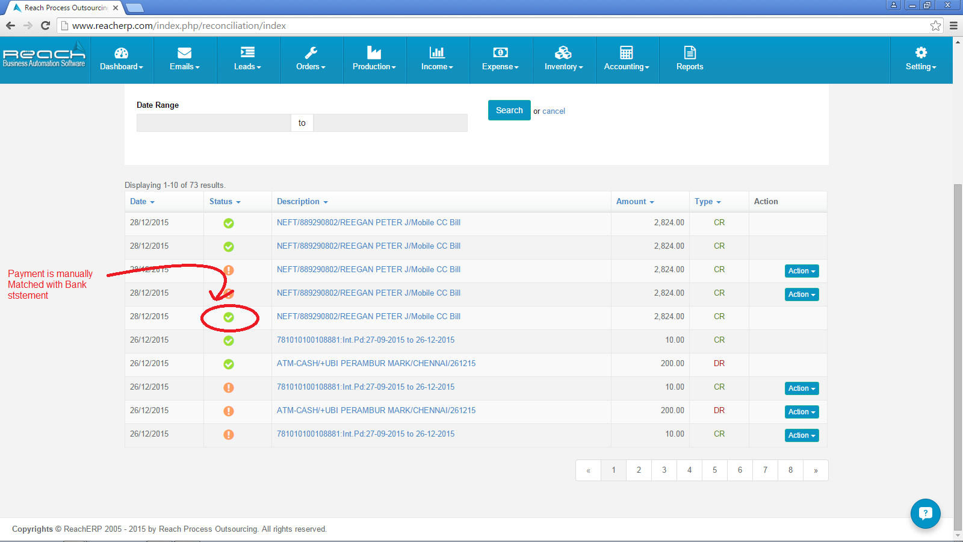Screen dimensions: 963x542
Task: Go to page 3
Action: 664,470
